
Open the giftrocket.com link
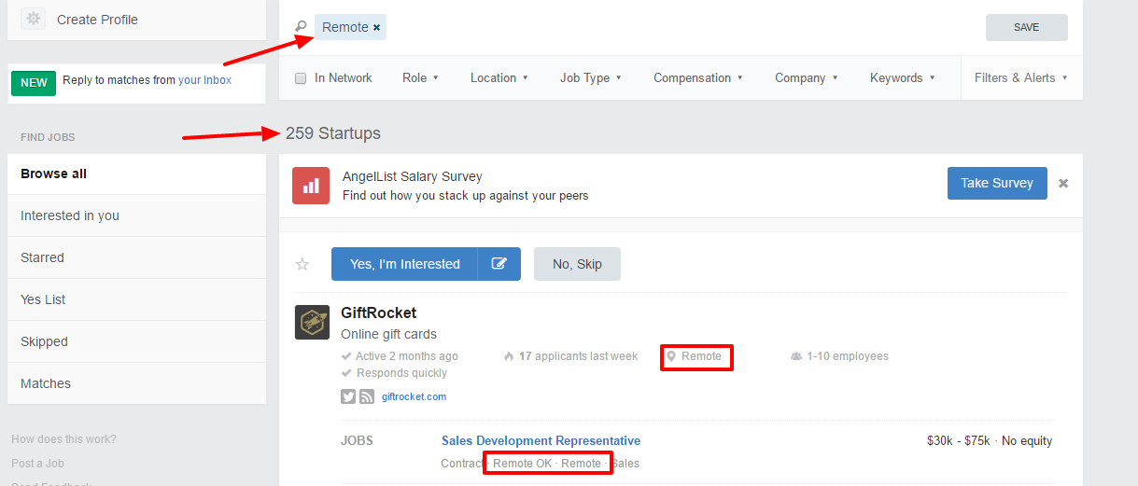[414, 396]
